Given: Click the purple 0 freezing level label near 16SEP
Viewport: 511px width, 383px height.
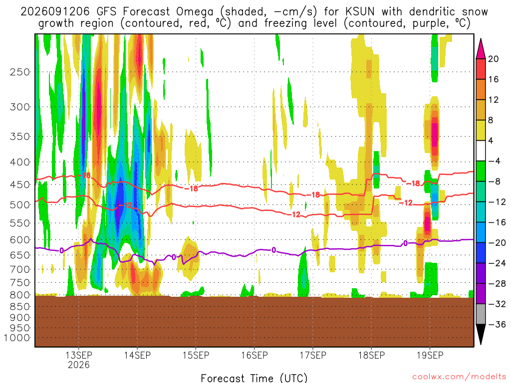Looking at the screenshot, I should [274, 250].
